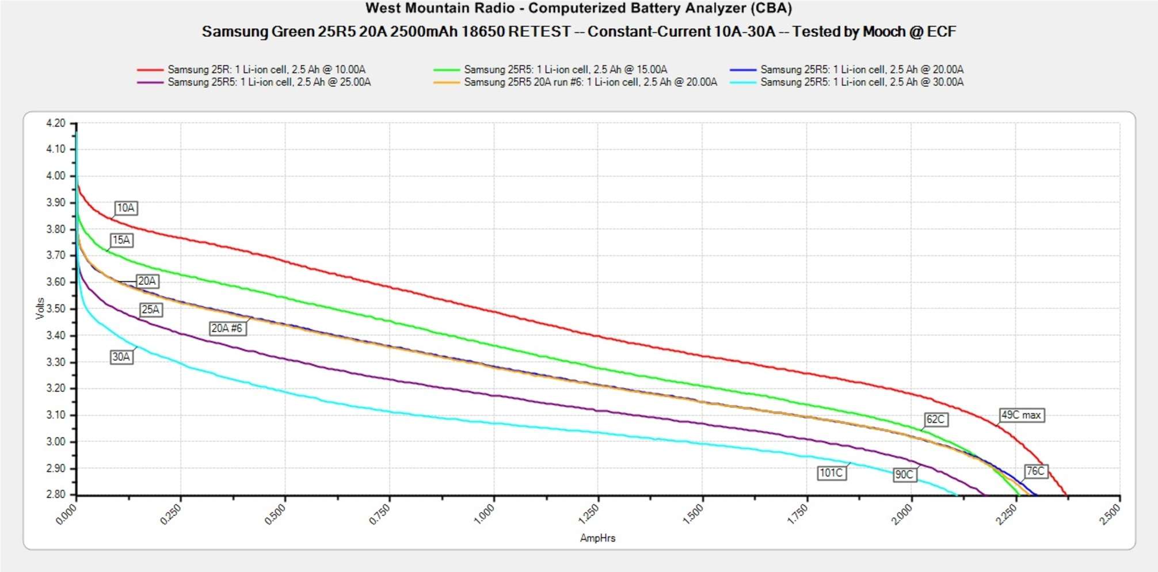Click the '0.000' AmpHrs tick label
Viewport: 1158px width, 572px height.
pyautogui.click(x=66, y=514)
